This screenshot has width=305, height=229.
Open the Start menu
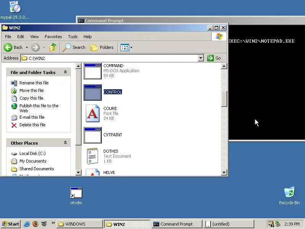(11, 224)
